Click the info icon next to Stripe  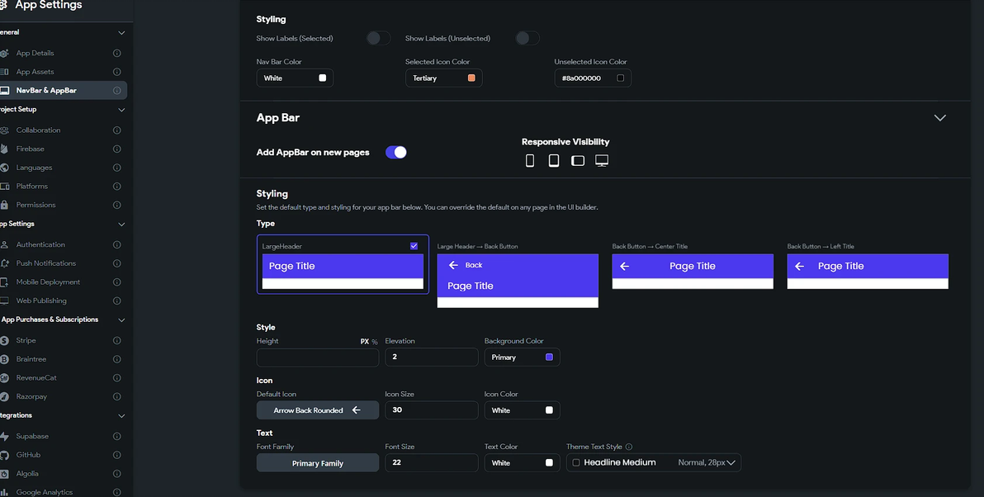pyautogui.click(x=116, y=340)
